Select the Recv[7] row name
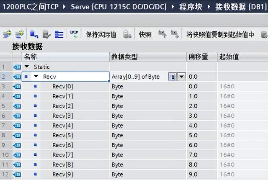 click(x=62, y=155)
